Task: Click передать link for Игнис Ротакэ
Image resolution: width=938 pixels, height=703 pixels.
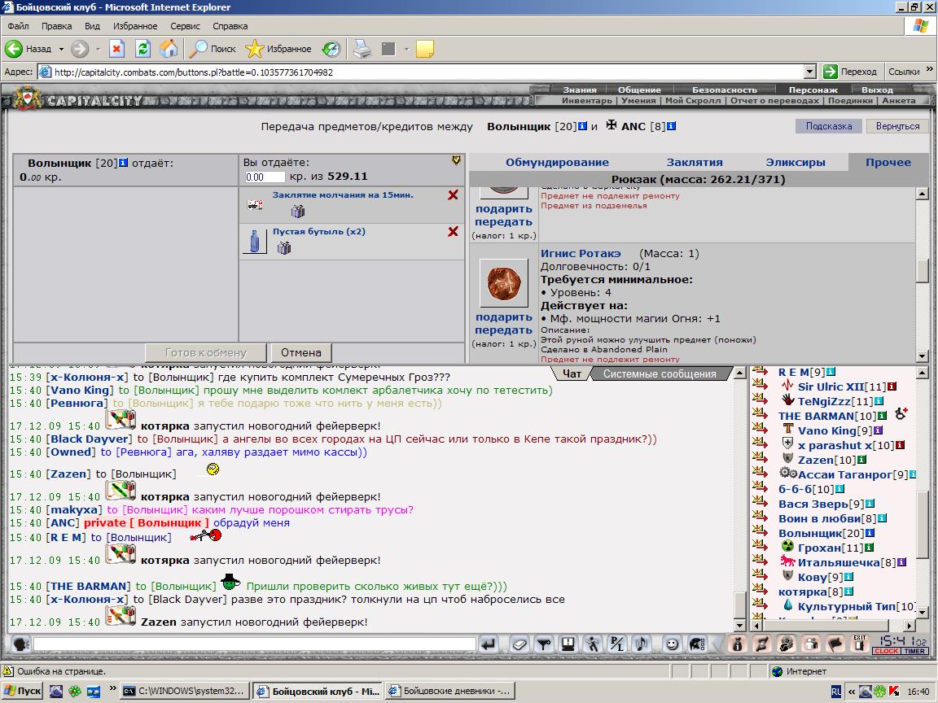Action: [x=504, y=330]
